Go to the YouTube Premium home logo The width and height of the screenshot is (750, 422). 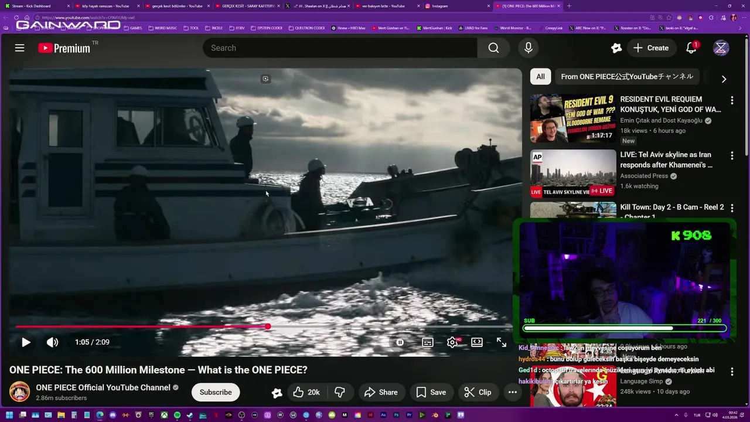64,48
